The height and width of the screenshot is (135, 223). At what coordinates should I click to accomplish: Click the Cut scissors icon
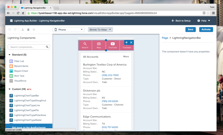(23, 30)
